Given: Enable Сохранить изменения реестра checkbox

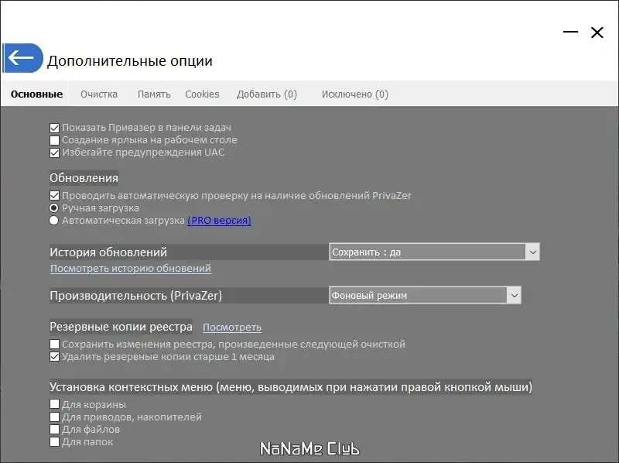Looking at the screenshot, I should 54,343.
